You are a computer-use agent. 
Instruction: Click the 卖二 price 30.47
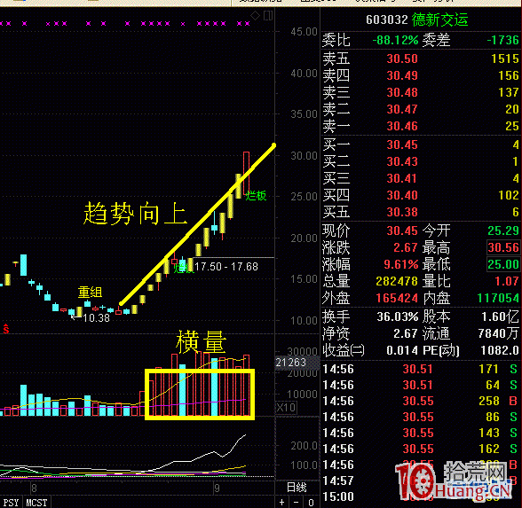pyautogui.click(x=402, y=109)
